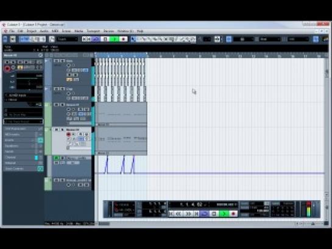
Task: Open the Project menu
Action: (x=32, y=31)
